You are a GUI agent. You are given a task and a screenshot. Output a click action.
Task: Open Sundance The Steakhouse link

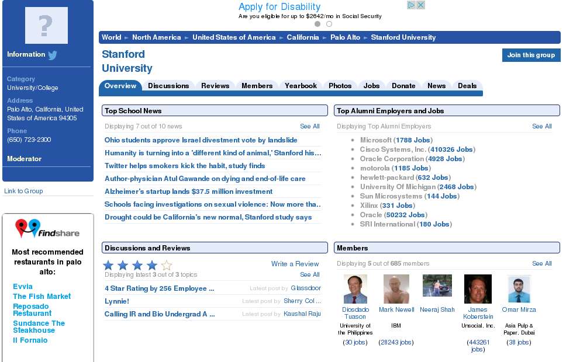[x=39, y=326]
